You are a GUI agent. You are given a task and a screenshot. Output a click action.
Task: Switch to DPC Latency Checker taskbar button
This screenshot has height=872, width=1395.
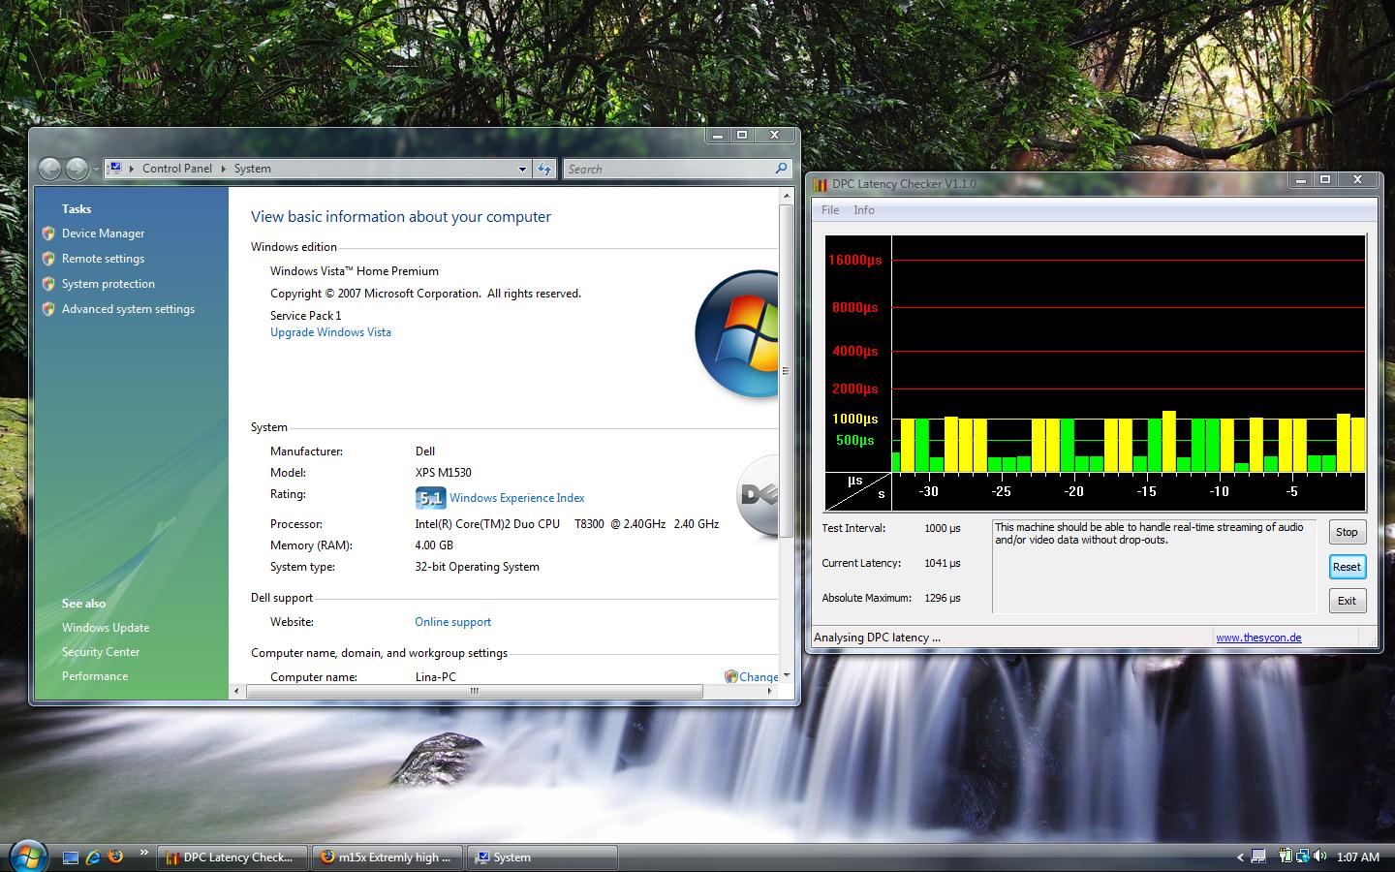[x=231, y=857]
